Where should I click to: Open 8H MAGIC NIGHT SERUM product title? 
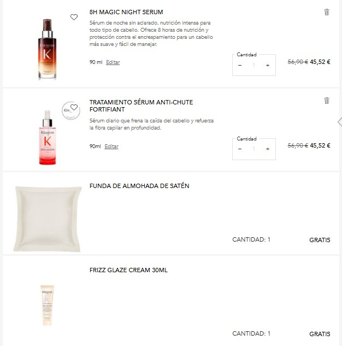coord(126,12)
